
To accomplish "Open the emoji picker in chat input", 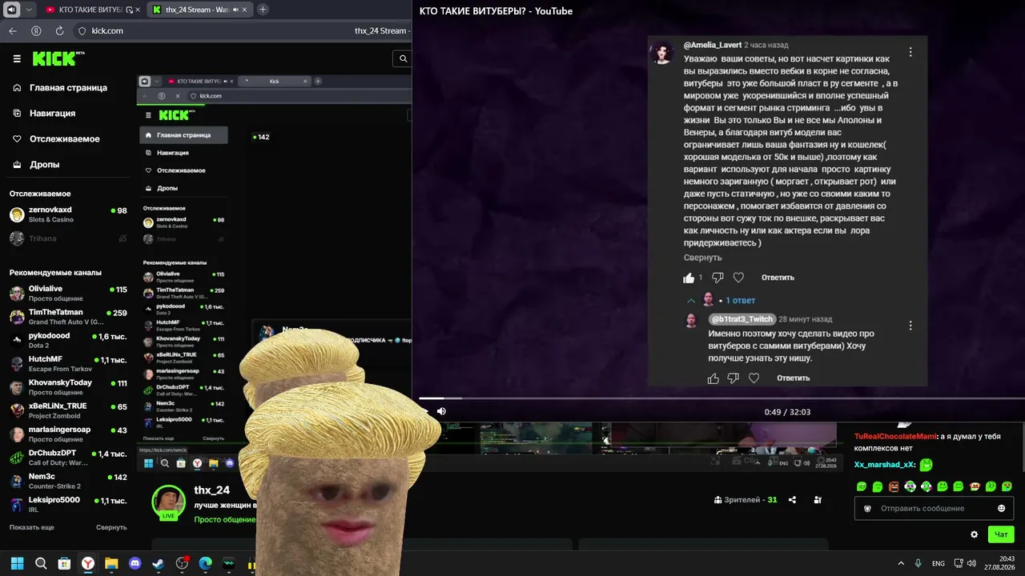I will coord(1001,508).
